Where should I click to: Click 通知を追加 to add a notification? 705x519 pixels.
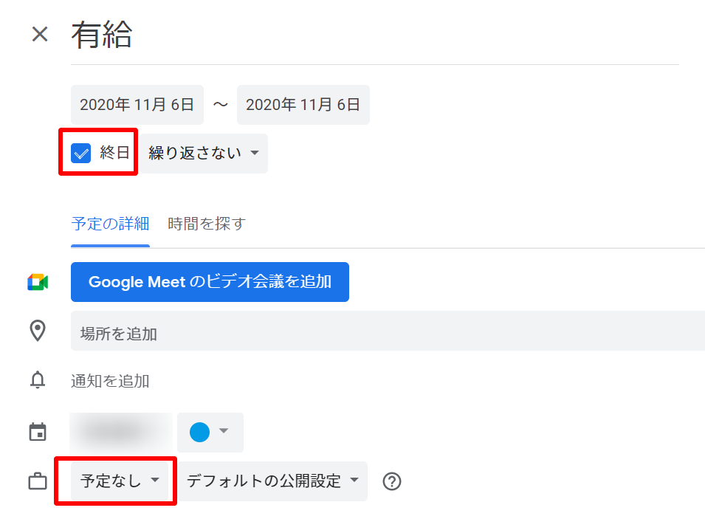110,381
